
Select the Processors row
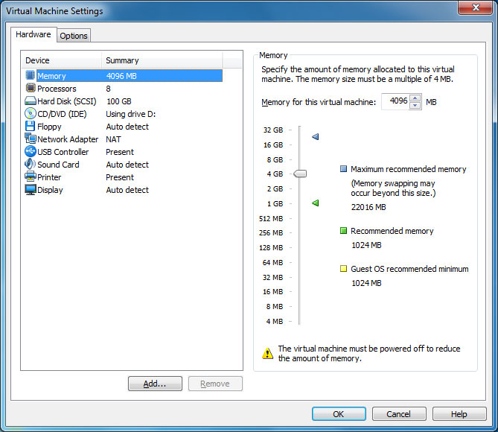[x=124, y=89]
